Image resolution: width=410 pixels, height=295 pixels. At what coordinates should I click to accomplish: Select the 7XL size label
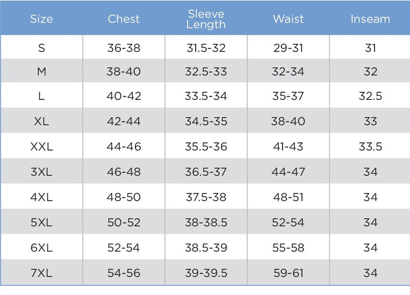pyautogui.click(x=42, y=273)
